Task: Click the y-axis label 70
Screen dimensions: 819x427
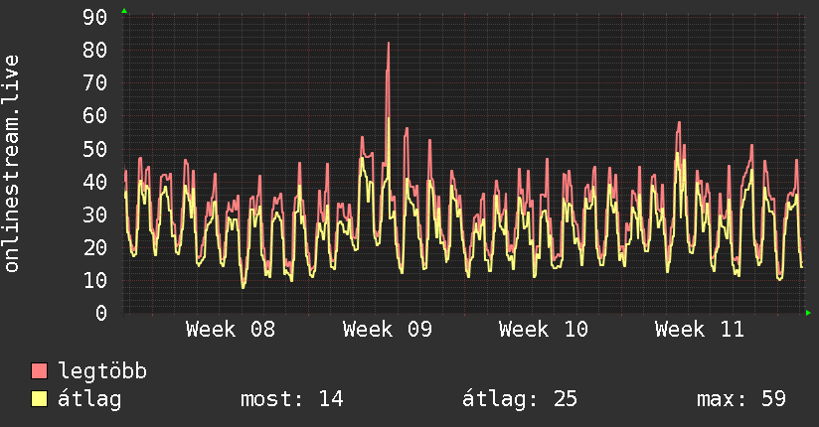Action: [x=94, y=83]
